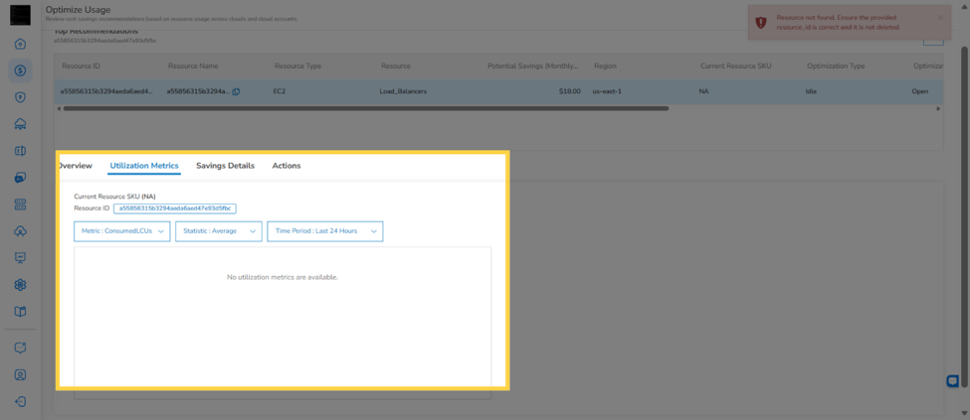Click the Current Resource SKU column header
The height and width of the screenshot is (420, 970).
tap(735, 66)
